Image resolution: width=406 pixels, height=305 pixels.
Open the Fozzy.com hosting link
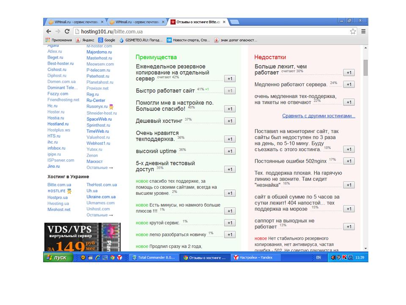58,94
